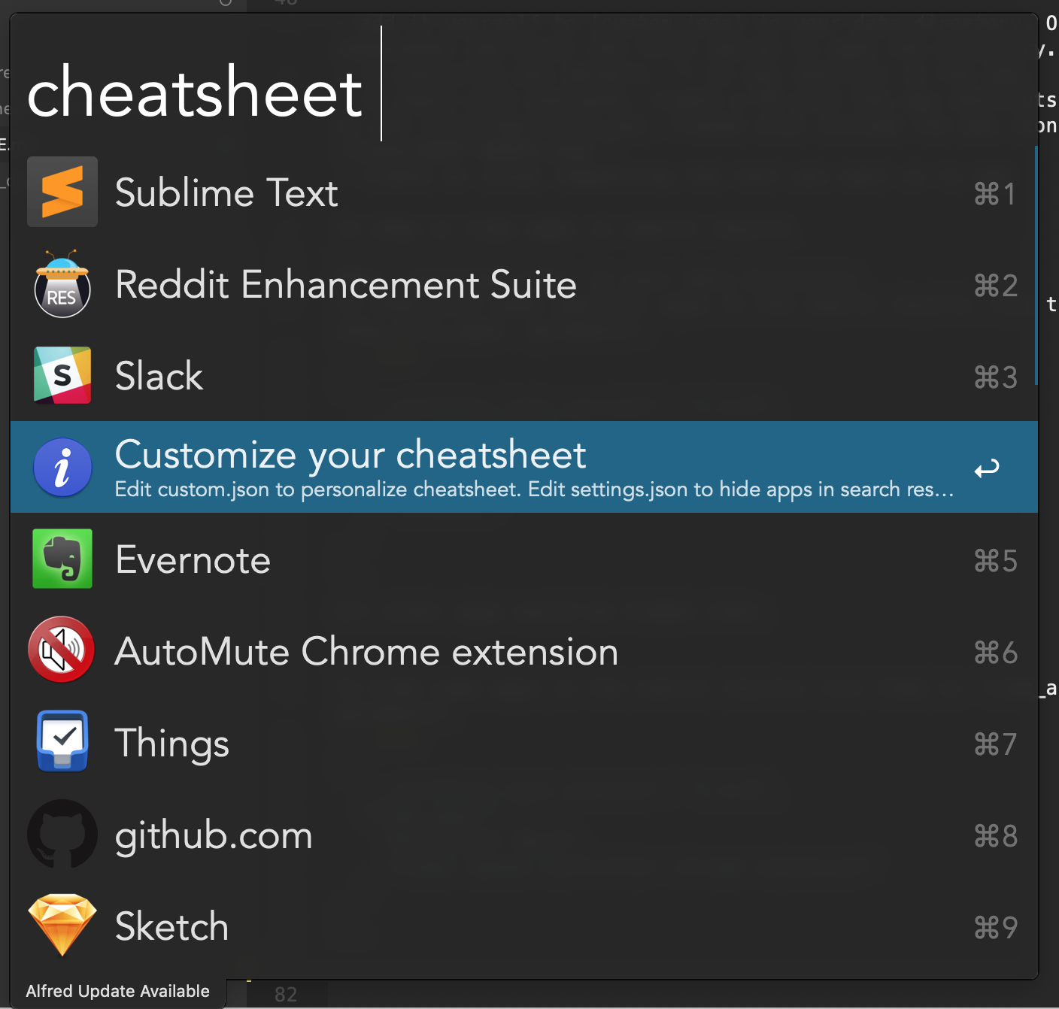Select the Reddit Enhancement Suite result

(x=524, y=284)
